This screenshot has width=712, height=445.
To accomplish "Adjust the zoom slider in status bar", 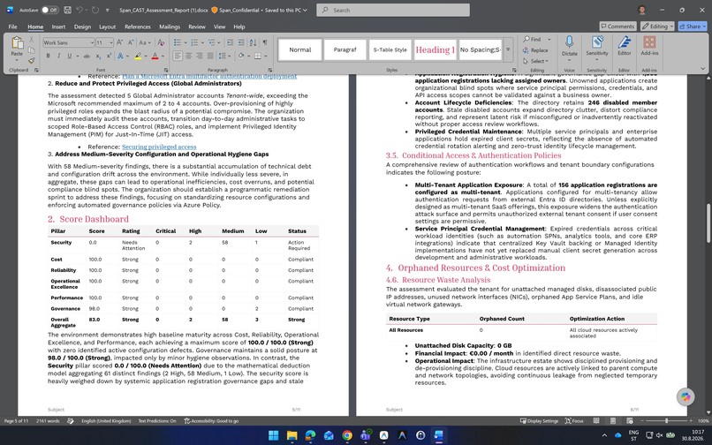I will (667, 421).
